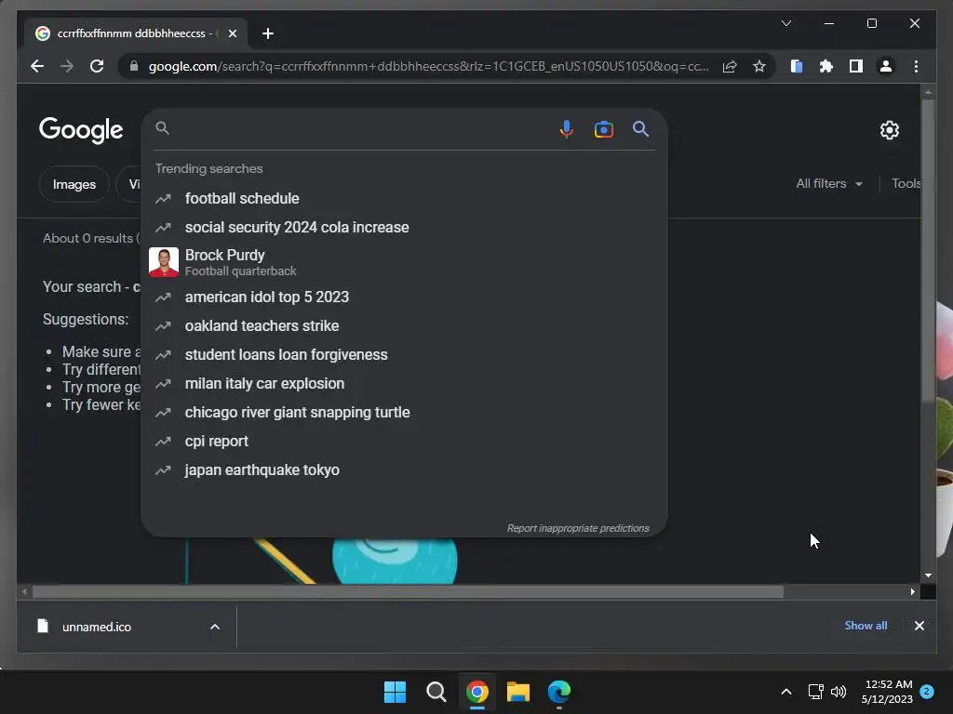Select american idol top 5 2023 suggestion

pos(404,297)
